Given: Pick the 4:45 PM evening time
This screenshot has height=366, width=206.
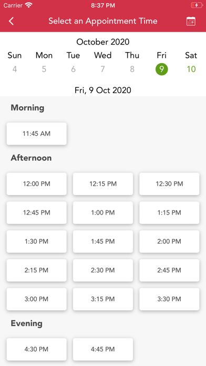Looking at the screenshot, I should click(x=103, y=349).
